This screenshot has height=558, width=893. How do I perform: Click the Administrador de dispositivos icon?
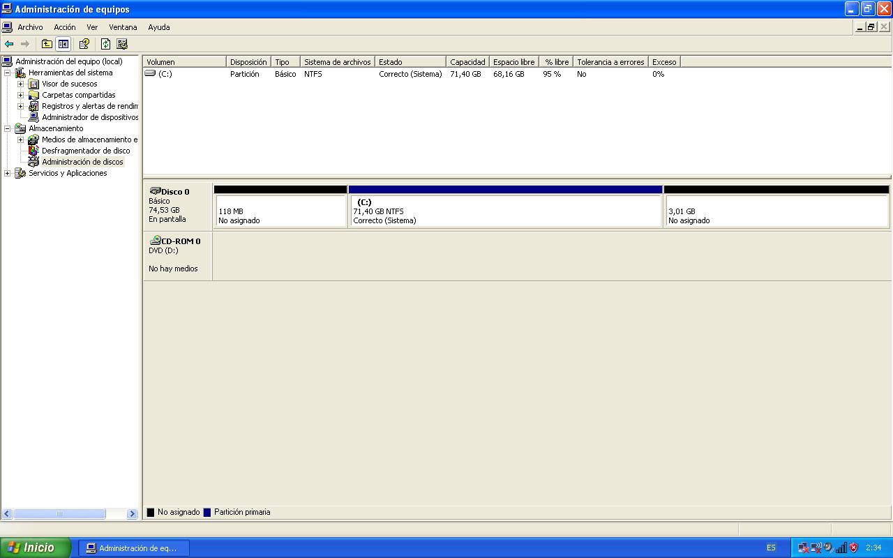(x=33, y=117)
